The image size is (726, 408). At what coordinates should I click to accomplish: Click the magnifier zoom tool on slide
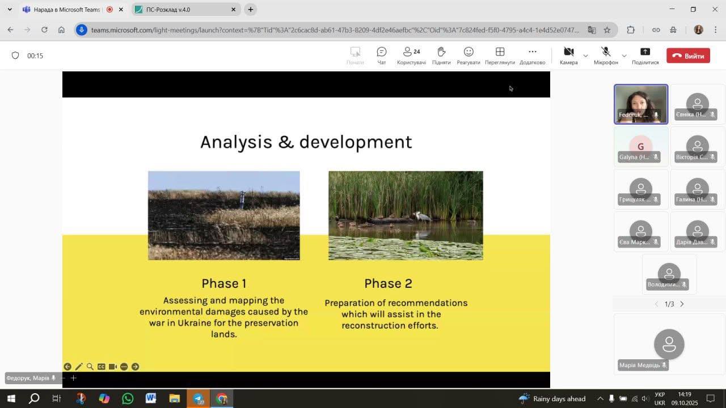coord(90,367)
